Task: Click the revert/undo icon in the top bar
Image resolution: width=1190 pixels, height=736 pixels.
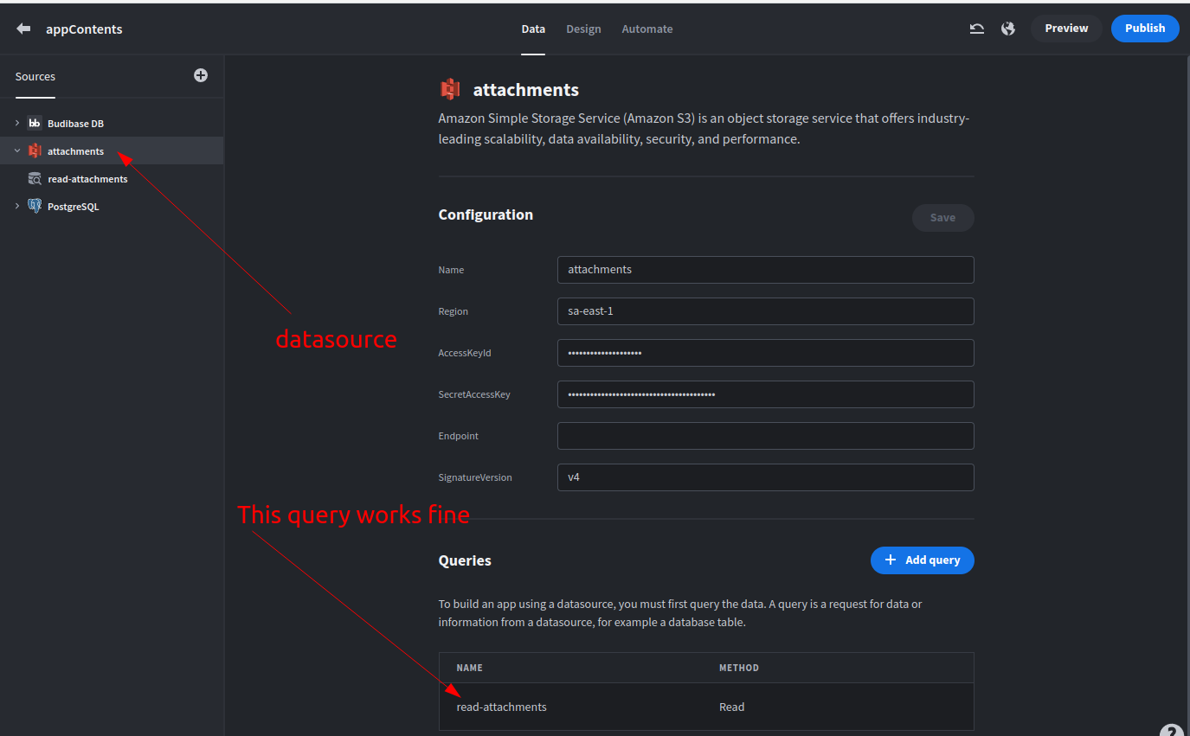Action: click(x=976, y=28)
